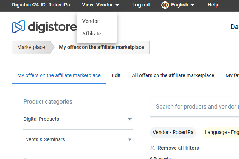Switch to the Edit tab

click(116, 75)
